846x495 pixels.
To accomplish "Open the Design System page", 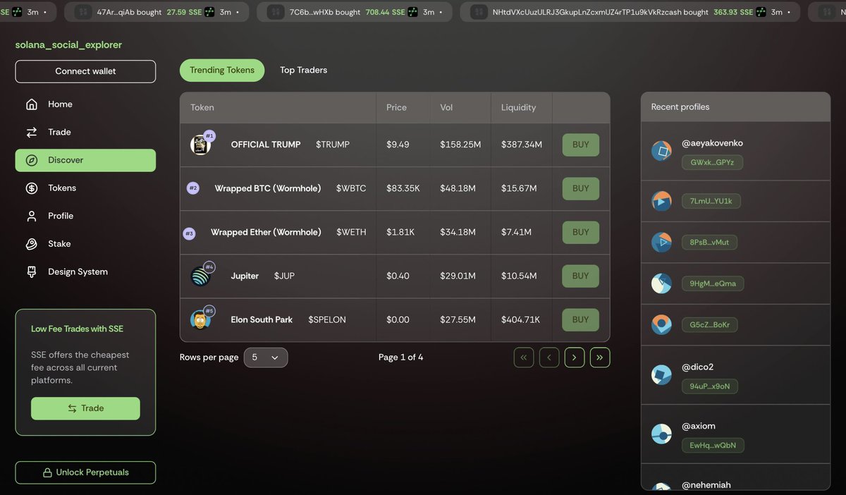I will pyautogui.click(x=85, y=271).
